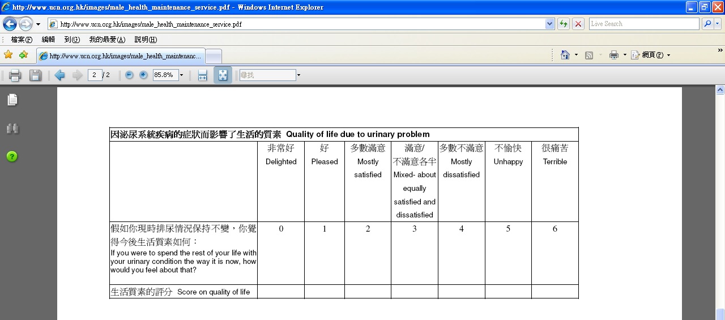Image resolution: width=725 pixels, height=320 pixels.
Task: Go back with the IE back arrow
Action: [10, 24]
